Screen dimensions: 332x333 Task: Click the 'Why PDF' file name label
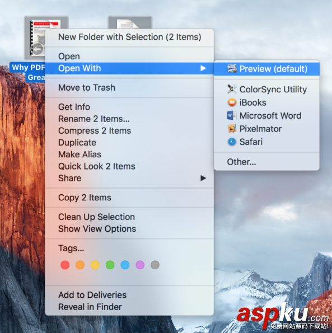point(27,72)
